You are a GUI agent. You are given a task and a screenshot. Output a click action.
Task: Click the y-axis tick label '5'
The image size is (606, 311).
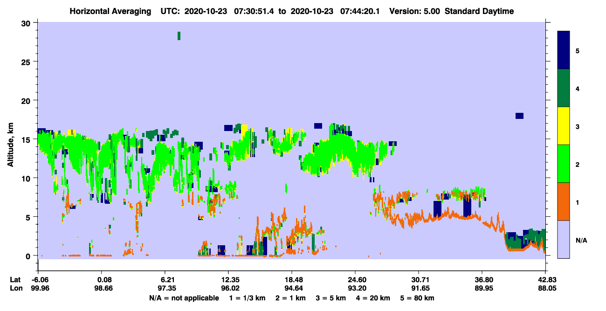click(29, 217)
